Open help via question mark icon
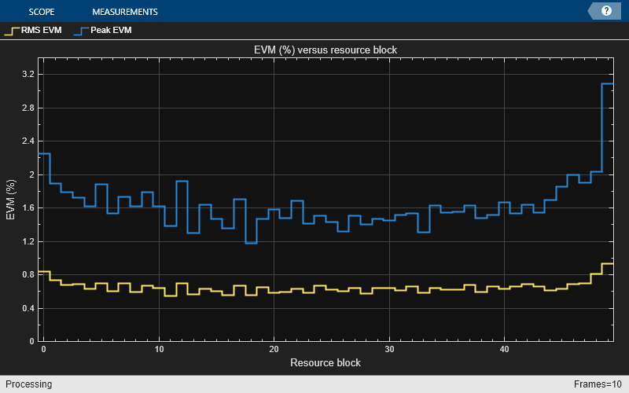Screen dimensions: 629x393 pos(606,11)
